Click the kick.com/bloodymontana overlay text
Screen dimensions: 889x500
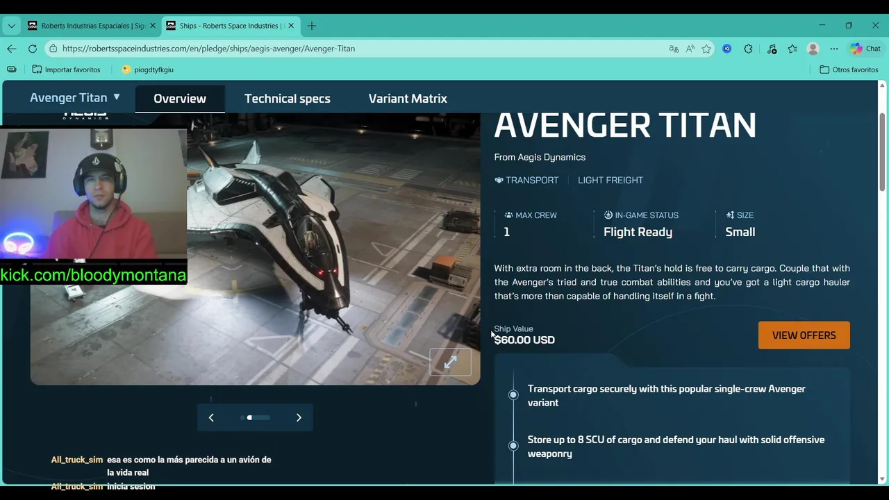tap(93, 275)
